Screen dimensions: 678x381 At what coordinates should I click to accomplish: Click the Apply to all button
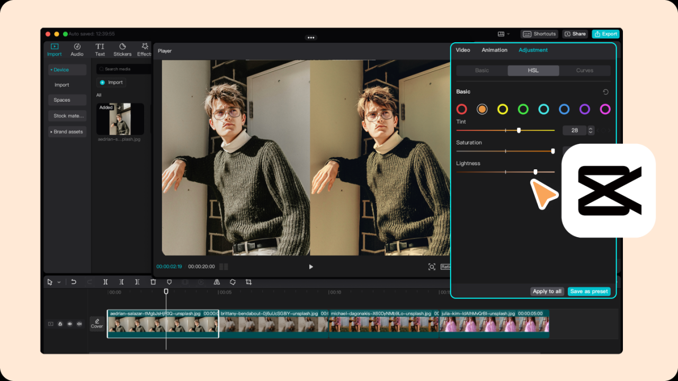(547, 291)
